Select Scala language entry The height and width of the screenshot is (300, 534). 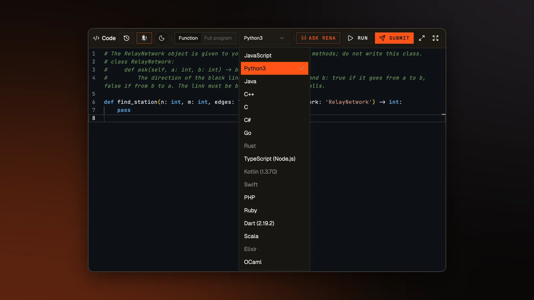click(x=274, y=236)
